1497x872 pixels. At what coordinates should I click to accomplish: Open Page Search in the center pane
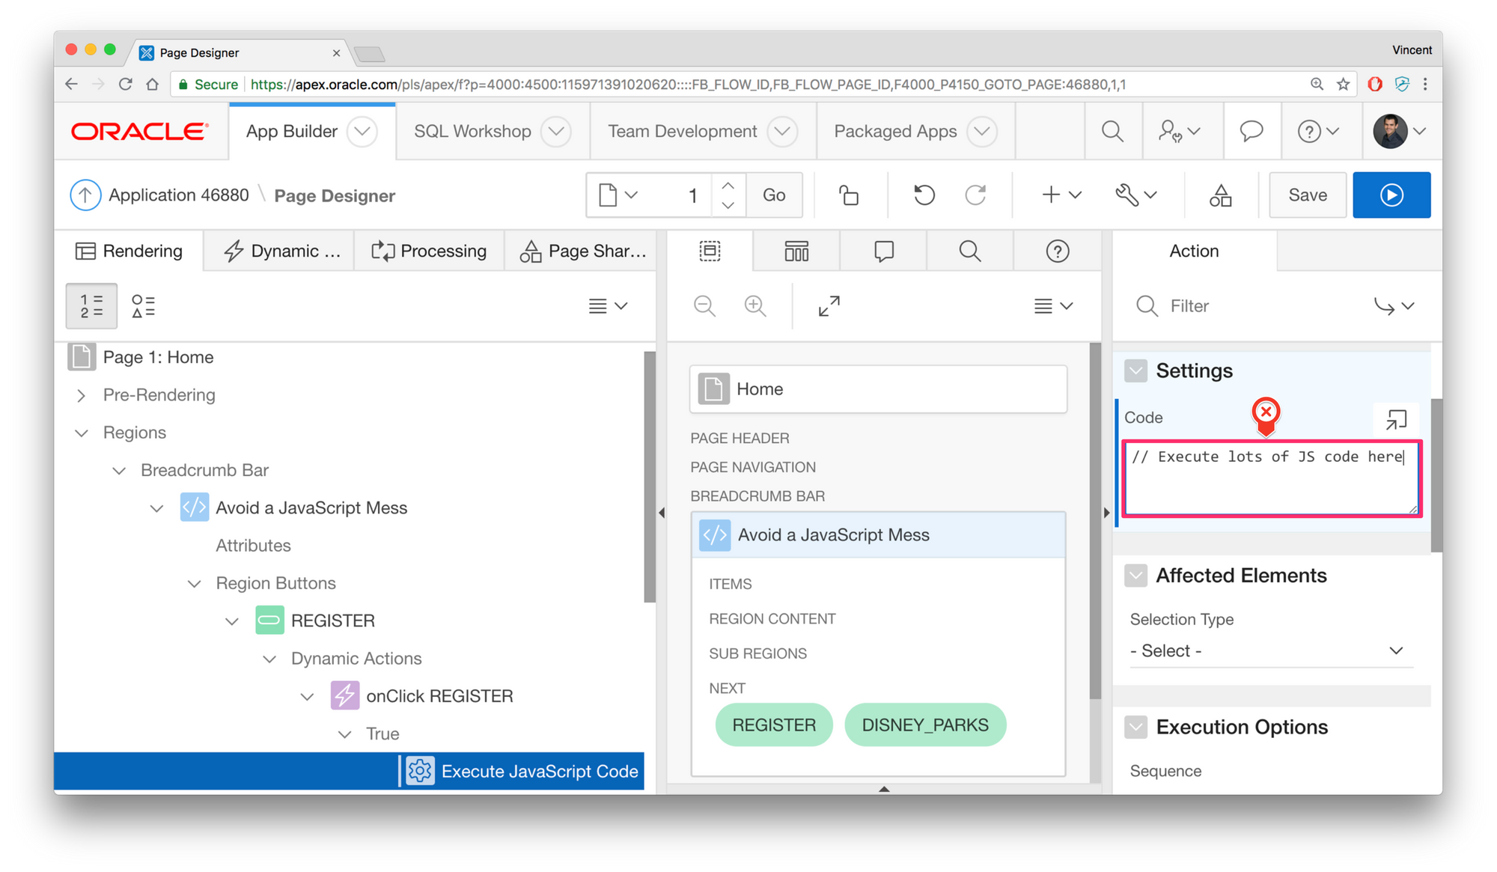[x=969, y=251]
